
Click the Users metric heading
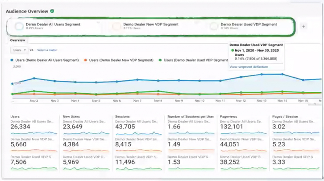pyautogui.click(x=15, y=117)
